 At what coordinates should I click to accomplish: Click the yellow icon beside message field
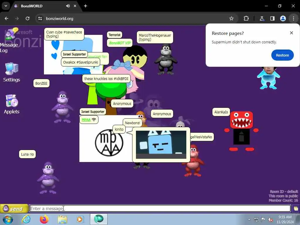(x=296, y=209)
